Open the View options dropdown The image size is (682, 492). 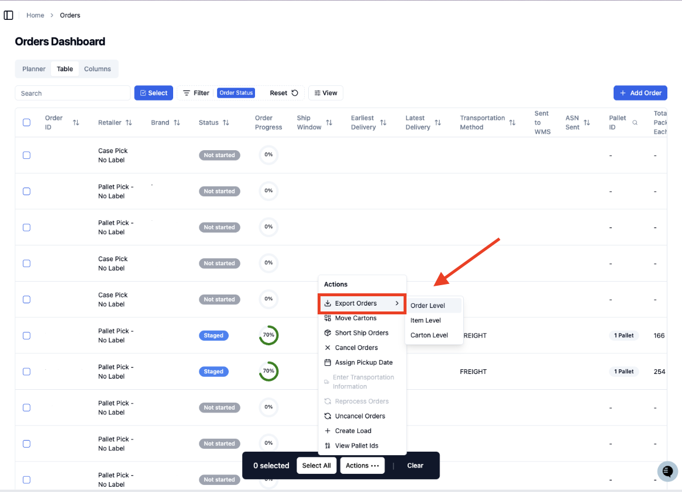326,93
